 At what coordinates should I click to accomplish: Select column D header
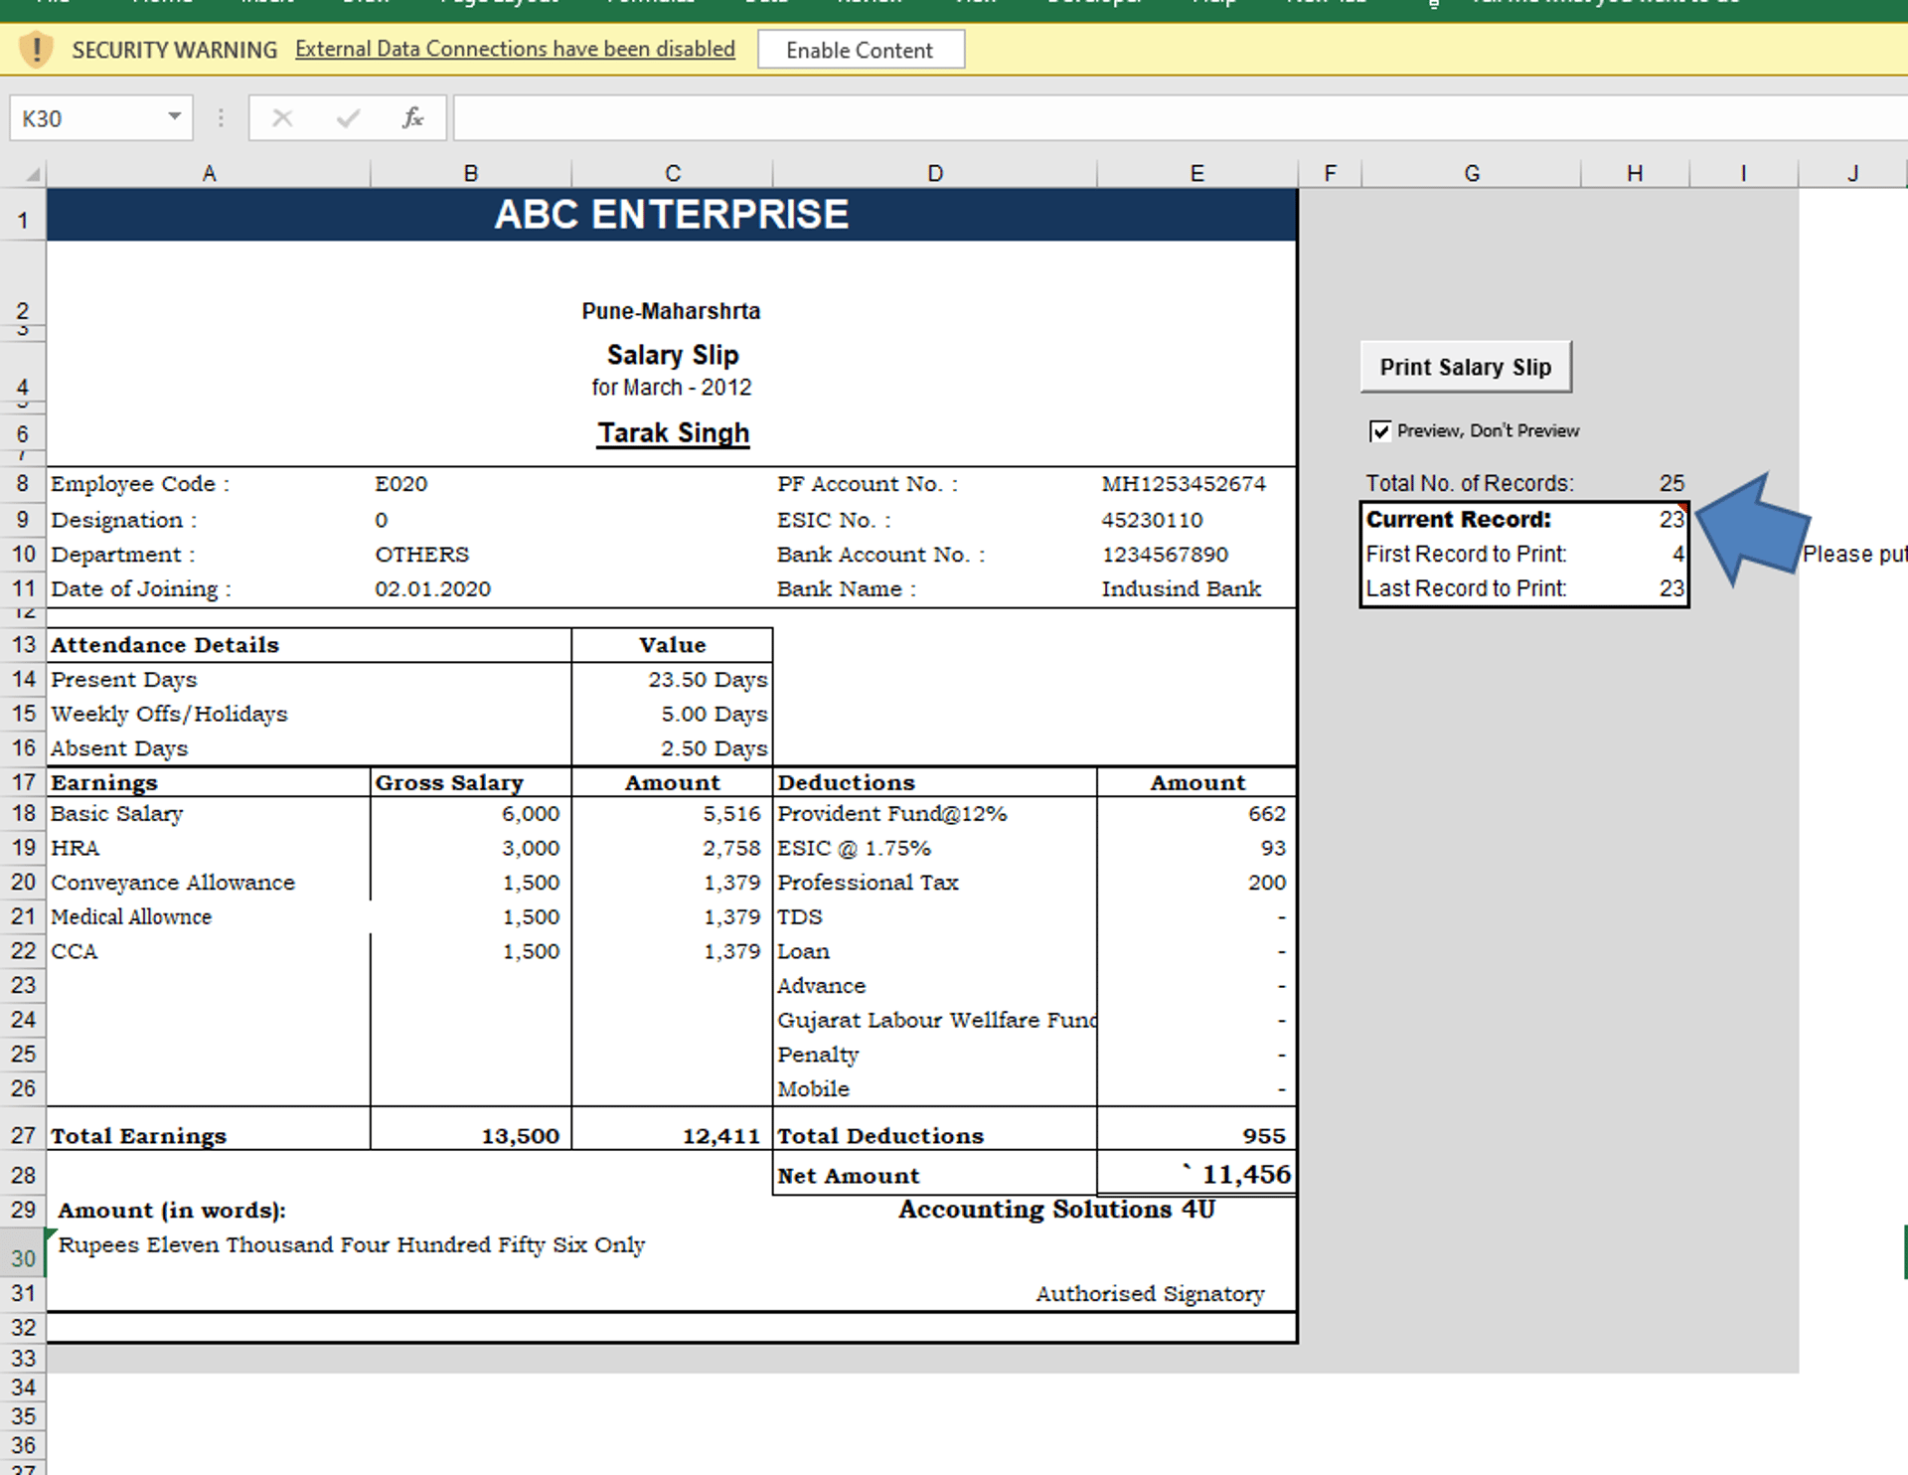pyautogui.click(x=934, y=174)
